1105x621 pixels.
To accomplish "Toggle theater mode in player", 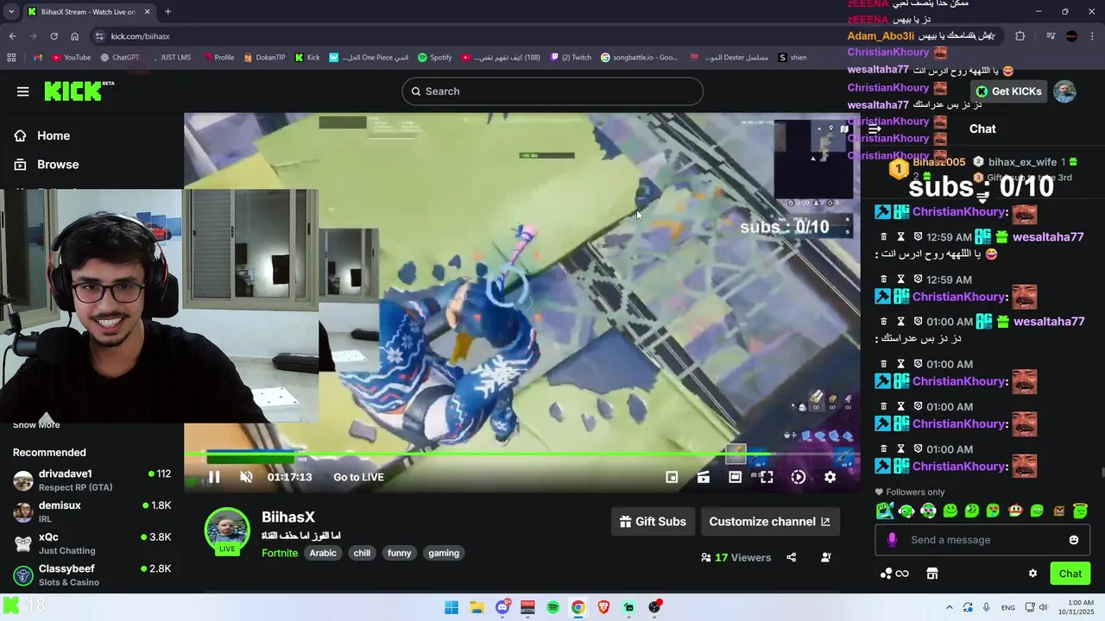I will point(735,477).
